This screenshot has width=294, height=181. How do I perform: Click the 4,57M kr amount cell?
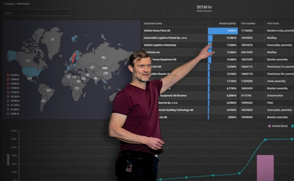pyautogui.click(x=223, y=110)
